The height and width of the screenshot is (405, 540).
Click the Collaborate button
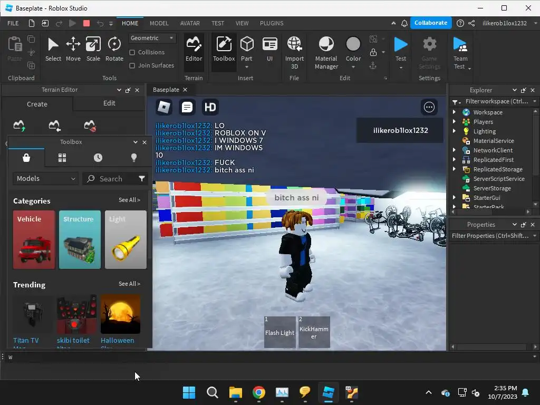point(431,23)
